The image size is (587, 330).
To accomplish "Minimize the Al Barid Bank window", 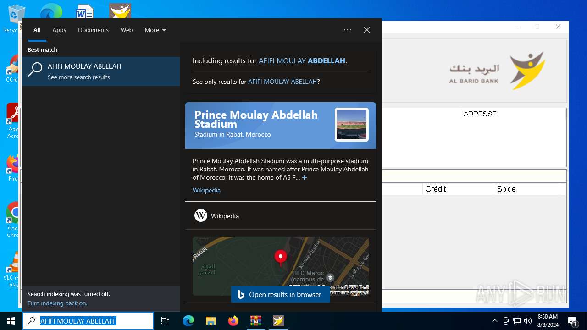I will pyautogui.click(x=516, y=27).
